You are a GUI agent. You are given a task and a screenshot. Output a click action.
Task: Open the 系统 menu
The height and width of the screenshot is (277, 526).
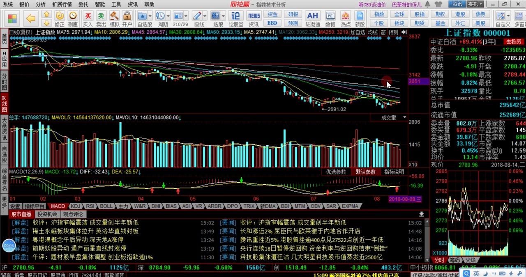(x=8, y=4)
